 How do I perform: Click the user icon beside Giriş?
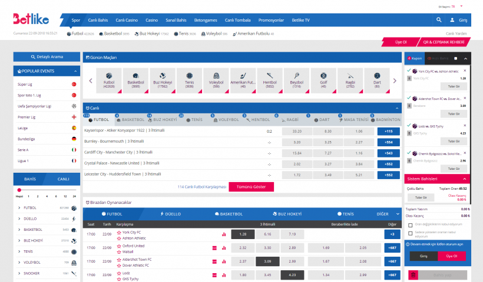point(452,20)
